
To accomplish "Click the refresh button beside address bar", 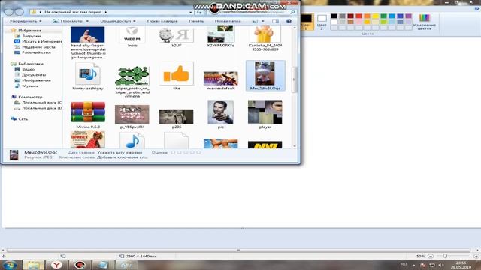I will click(x=199, y=12).
